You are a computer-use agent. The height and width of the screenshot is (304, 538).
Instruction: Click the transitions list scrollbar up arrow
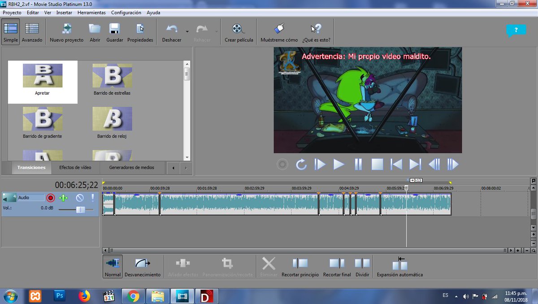coord(187,64)
